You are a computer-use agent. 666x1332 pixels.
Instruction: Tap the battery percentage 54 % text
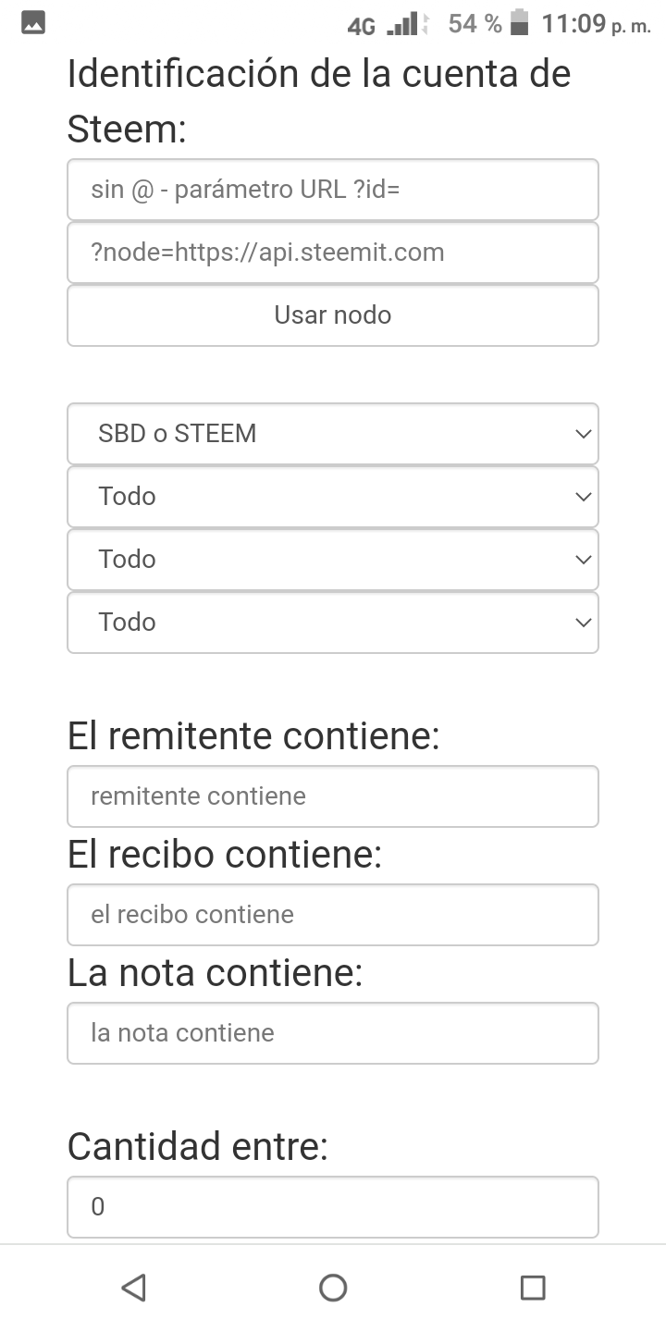pos(475,24)
